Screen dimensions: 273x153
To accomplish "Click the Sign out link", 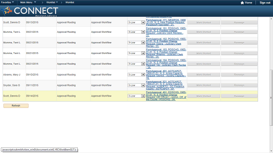I will coord(265,3).
